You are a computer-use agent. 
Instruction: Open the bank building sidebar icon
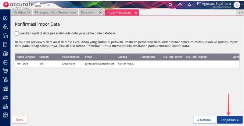[5, 54]
